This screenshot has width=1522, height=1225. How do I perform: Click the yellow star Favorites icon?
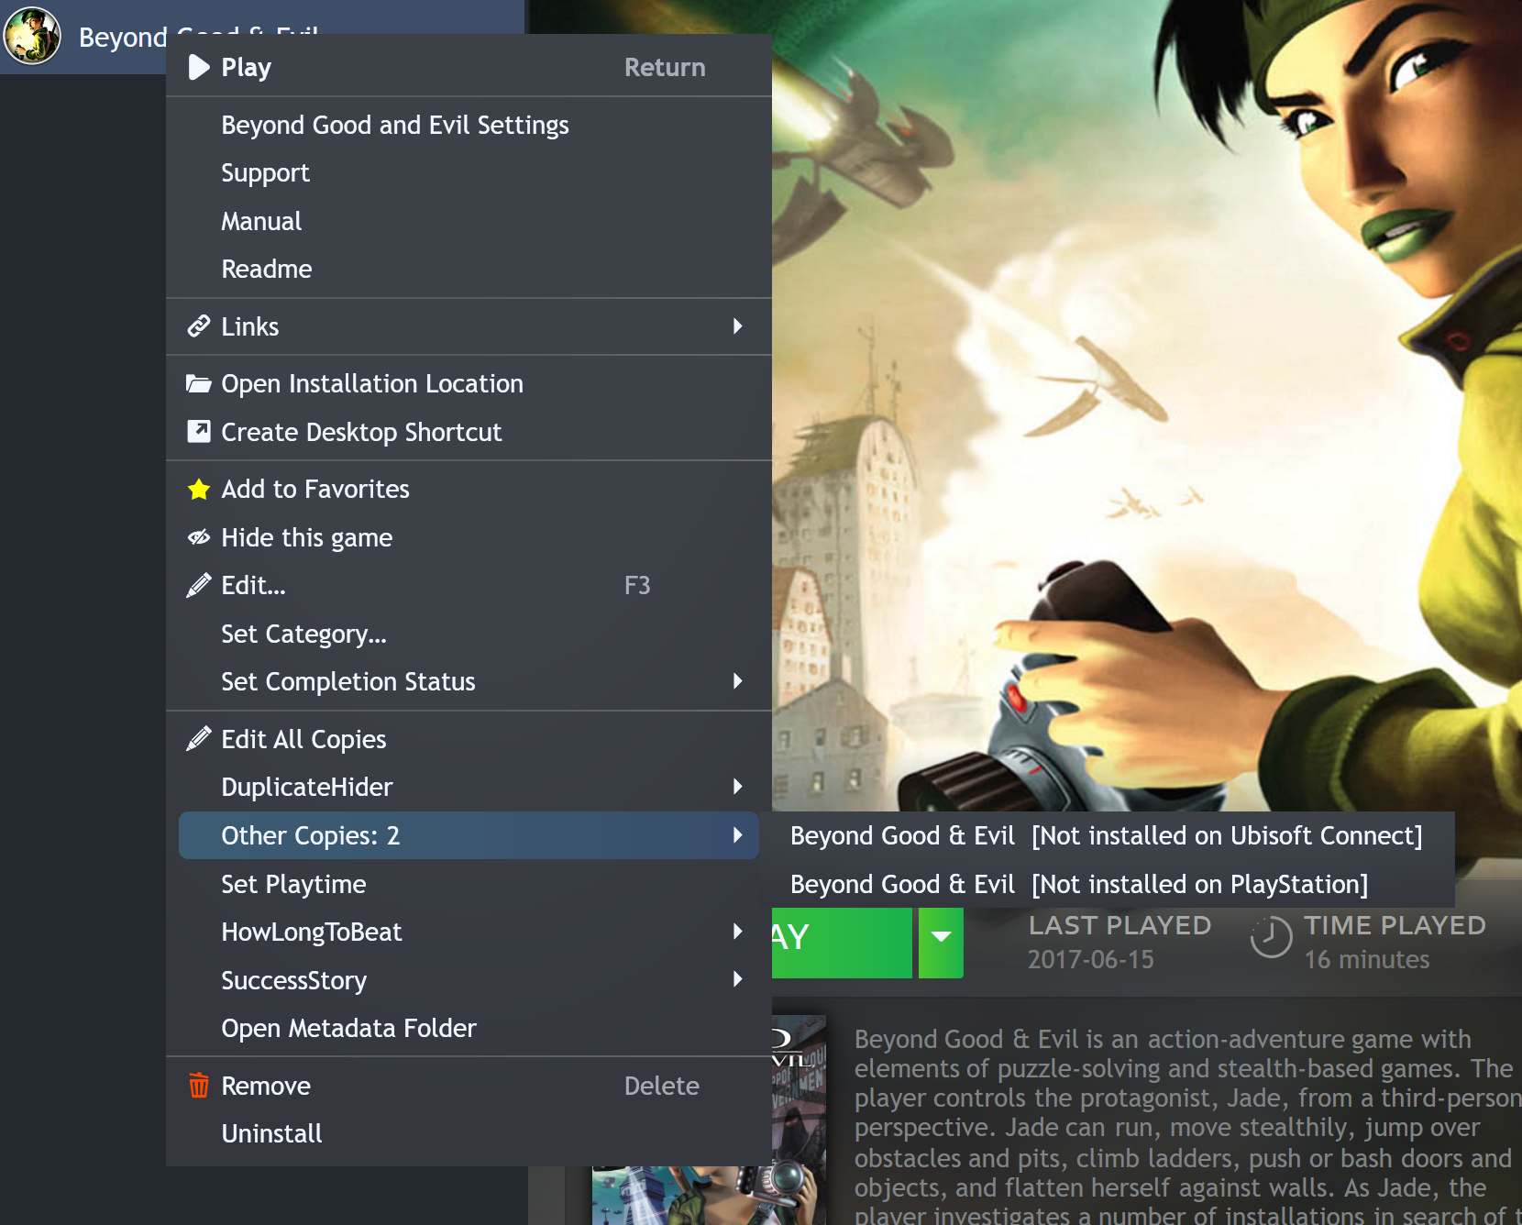click(199, 490)
